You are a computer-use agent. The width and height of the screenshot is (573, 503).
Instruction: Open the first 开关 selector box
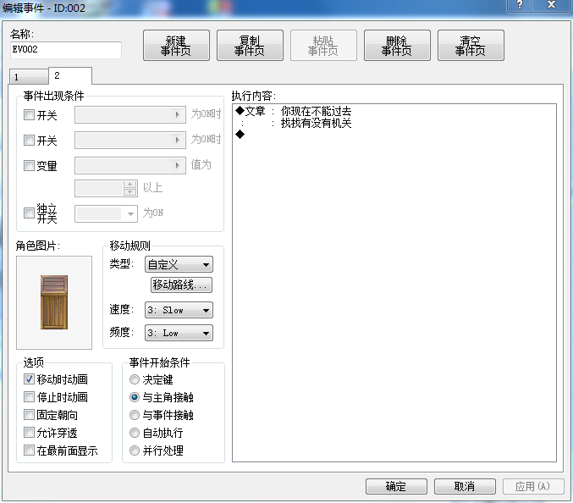[130, 115]
